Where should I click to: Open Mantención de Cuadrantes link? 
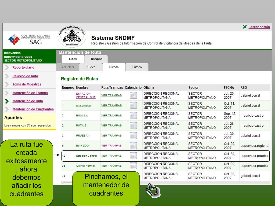pos(33,109)
